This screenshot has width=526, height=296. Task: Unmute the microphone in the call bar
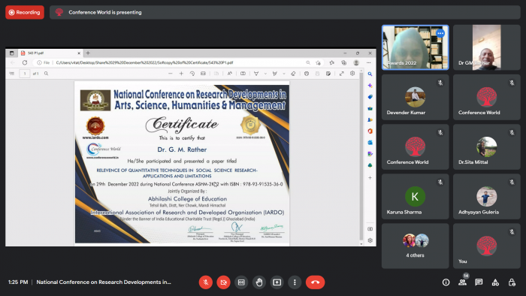click(206, 282)
